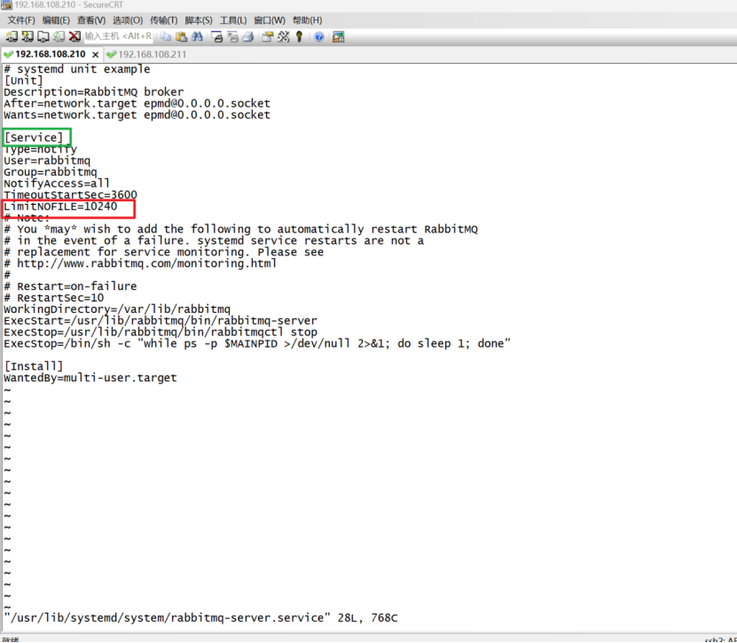Click the rabbitmq.com monitoring URL line
The width and height of the screenshot is (737, 643).
coord(140,263)
